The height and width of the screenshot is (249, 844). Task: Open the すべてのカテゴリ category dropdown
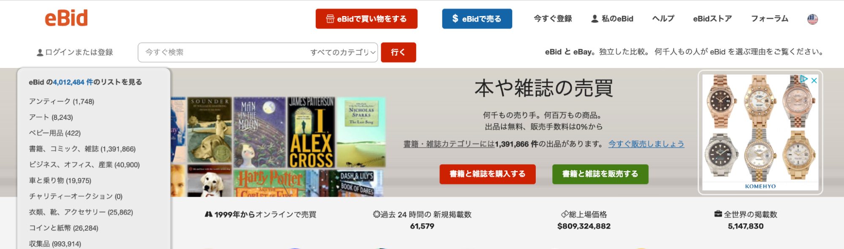coord(342,52)
